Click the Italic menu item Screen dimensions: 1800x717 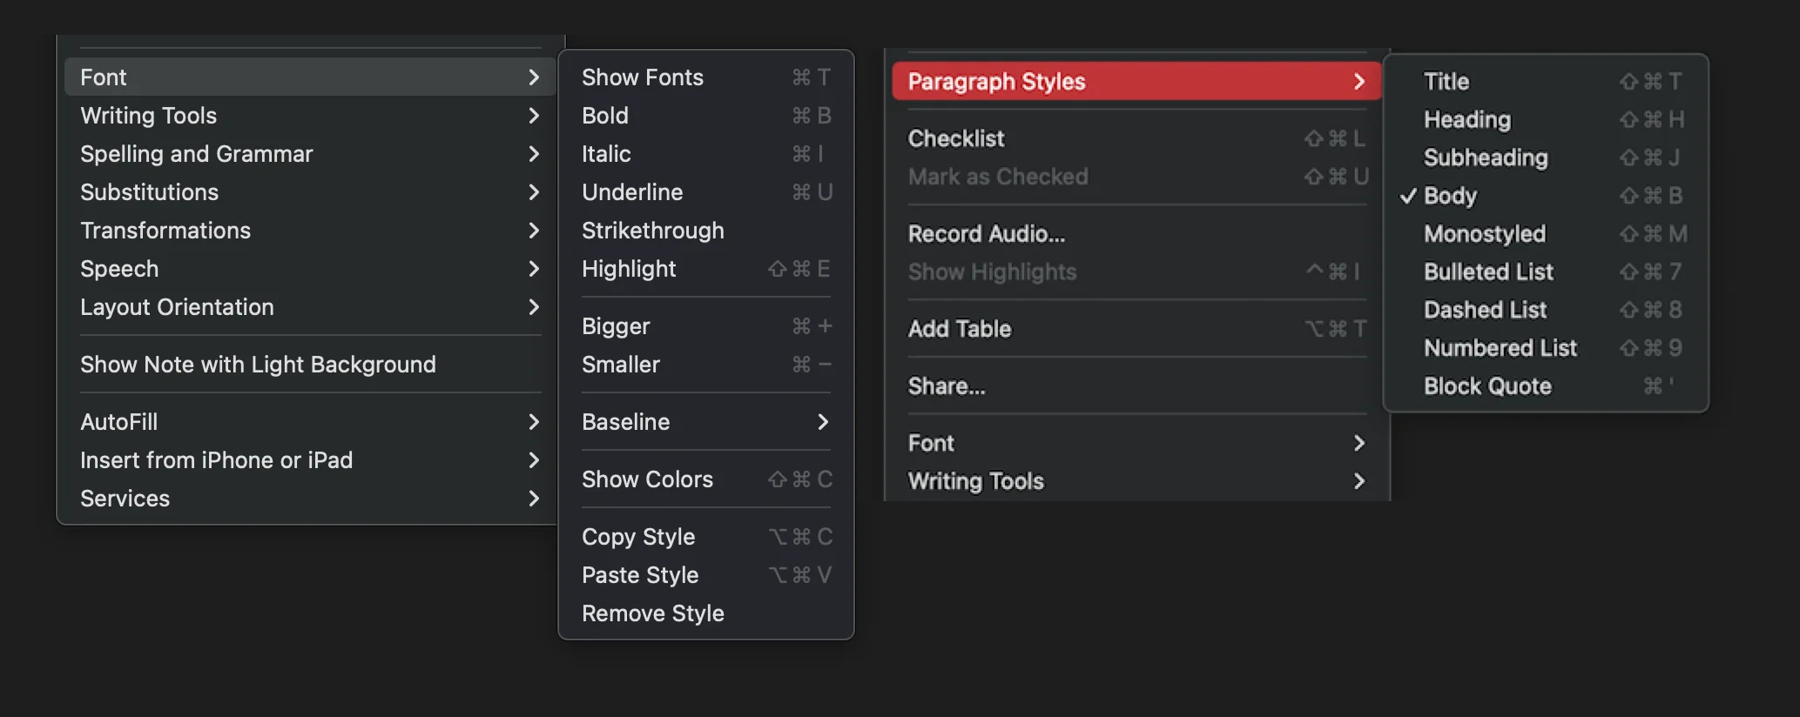606,154
